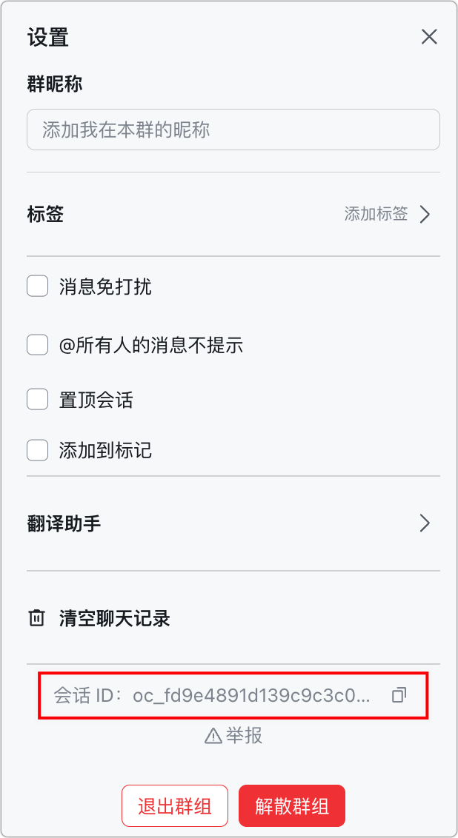The width and height of the screenshot is (458, 838).
Task: Focus the 添加我在本群的昵称 input field
Action: click(x=233, y=130)
